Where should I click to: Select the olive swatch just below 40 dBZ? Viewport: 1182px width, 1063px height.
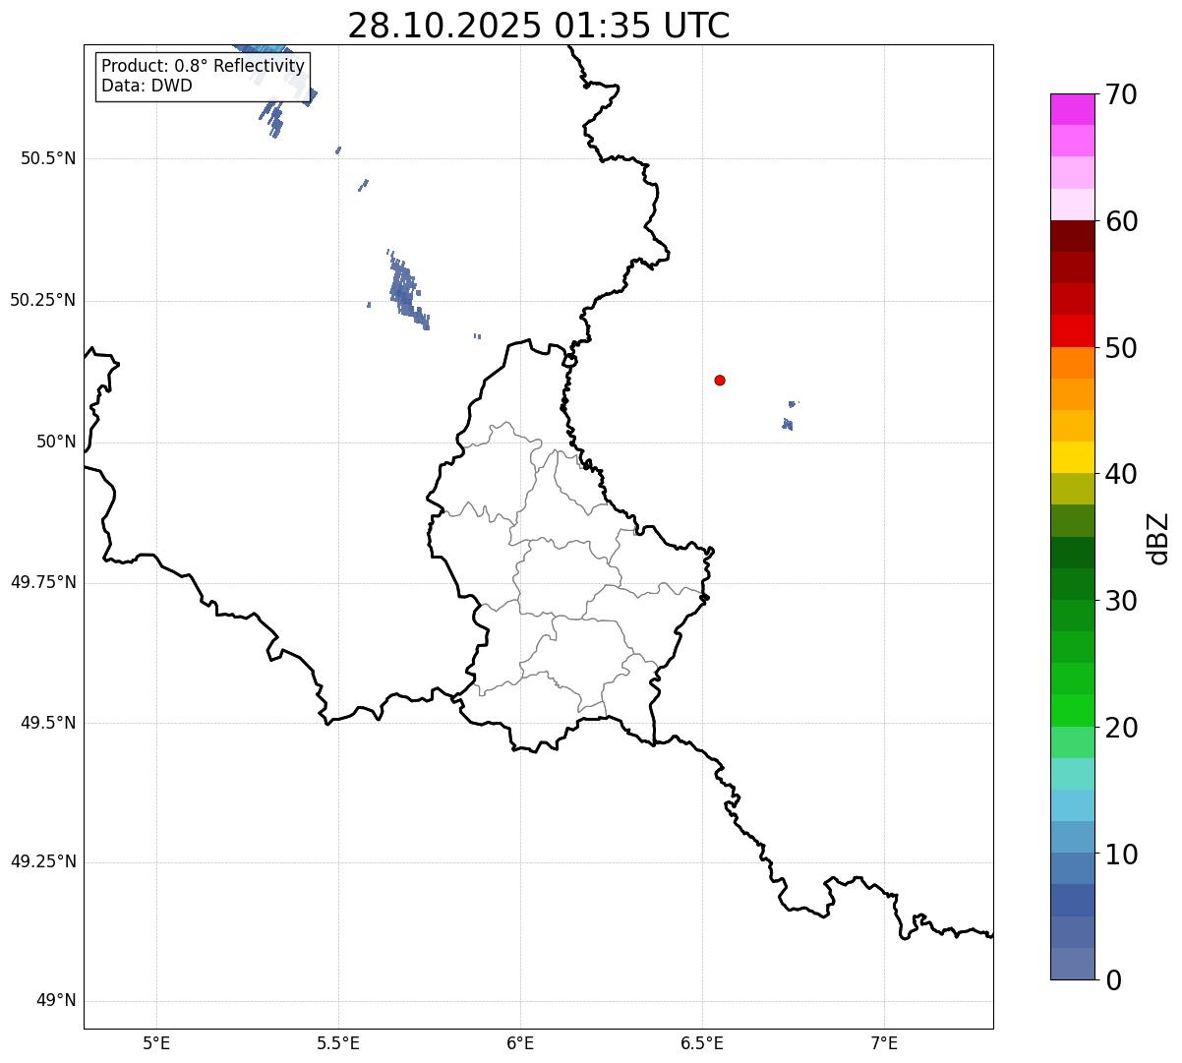(1072, 489)
